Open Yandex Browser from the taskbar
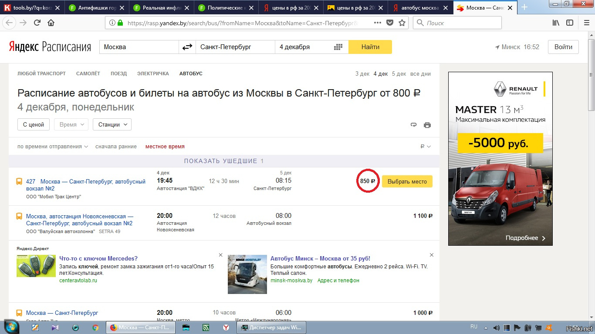This screenshot has height=334, width=595. tap(226, 327)
